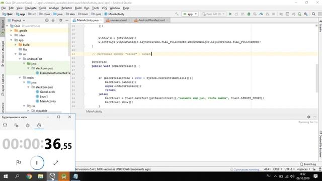This screenshot has width=322, height=181.
Task: Open Resource Manager side tab
Action: click(x=3, y=54)
